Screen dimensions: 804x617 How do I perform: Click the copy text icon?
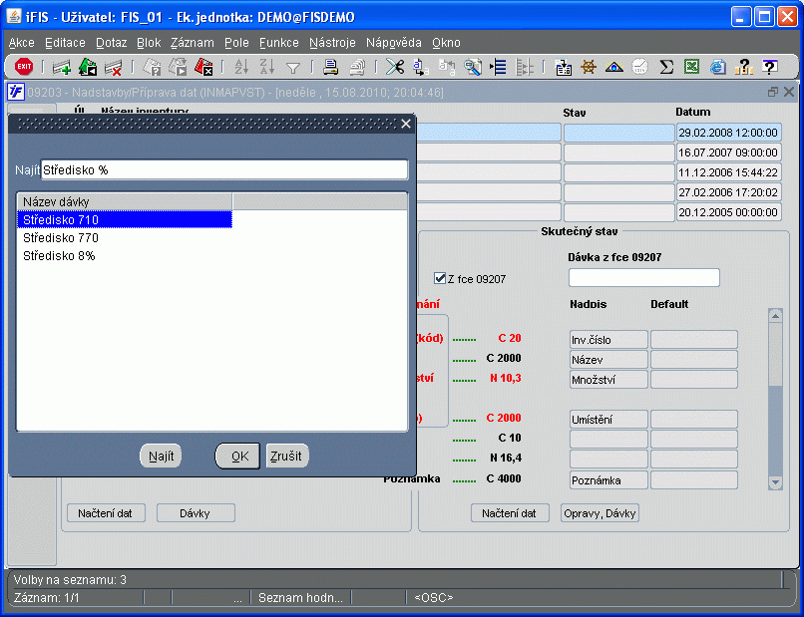tap(421, 67)
